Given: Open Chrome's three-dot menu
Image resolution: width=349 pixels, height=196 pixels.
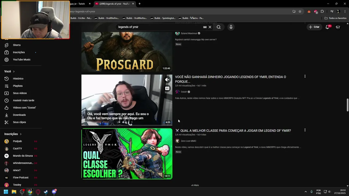Looking at the screenshot, I should click(345, 11).
